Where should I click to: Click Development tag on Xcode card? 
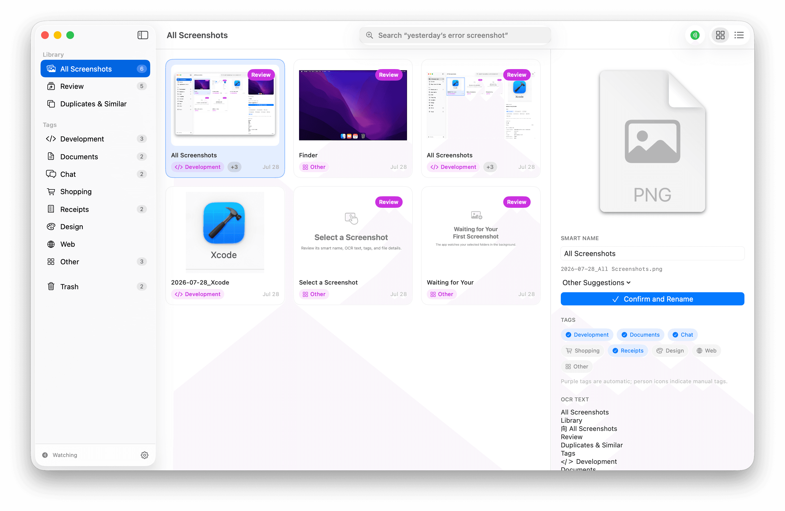click(x=198, y=294)
